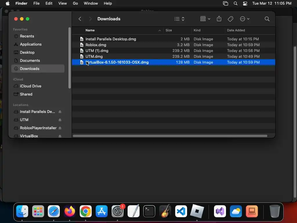Select Recents in the sidebar
Viewport: 297px width, 223px height.
(x=38, y=36)
